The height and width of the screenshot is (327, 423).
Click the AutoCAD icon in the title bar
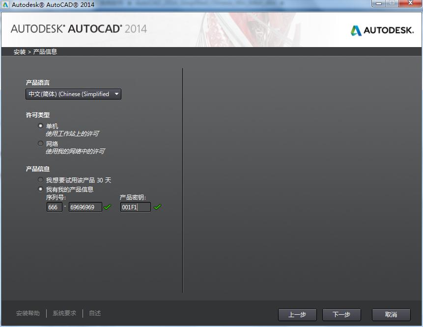point(6,4)
